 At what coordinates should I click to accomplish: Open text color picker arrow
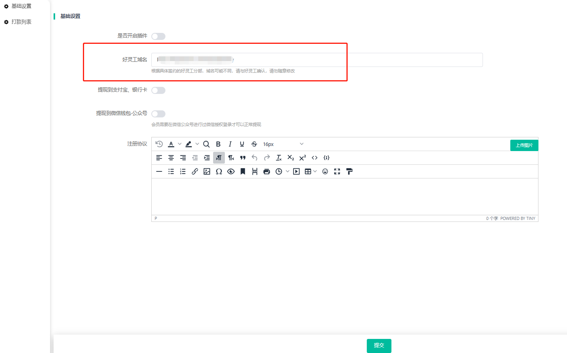(179, 144)
